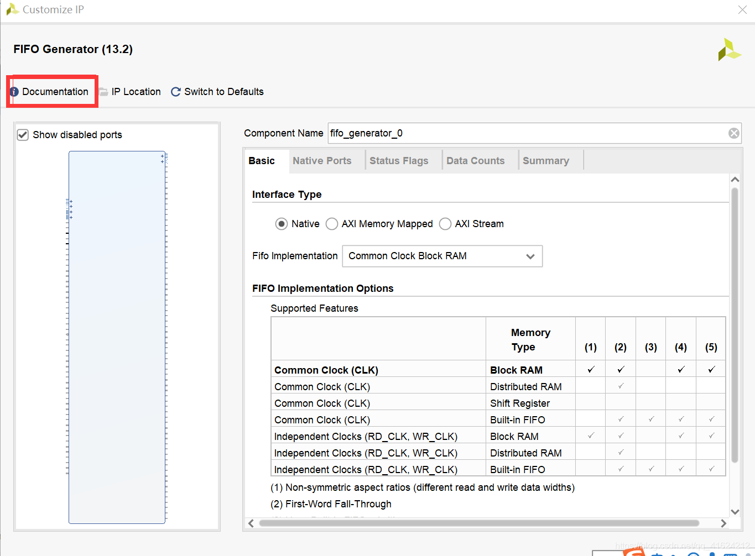Close the Customize IP window
Screen dimensions: 755x556
(x=742, y=10)
